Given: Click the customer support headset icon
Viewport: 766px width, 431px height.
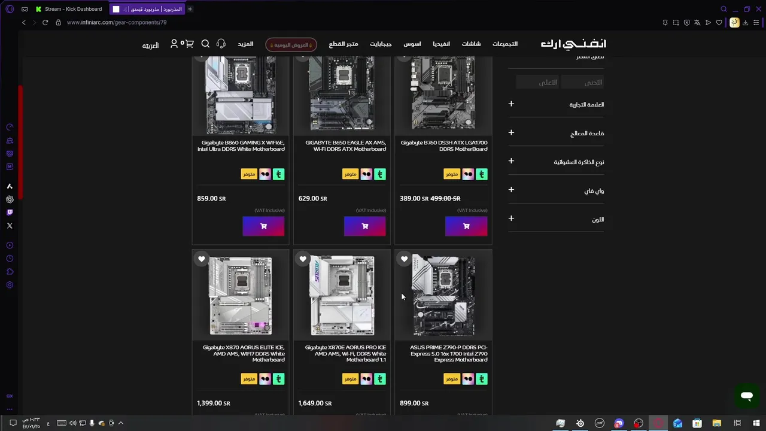Looking at the screenshot, I should tap(221, 44).
